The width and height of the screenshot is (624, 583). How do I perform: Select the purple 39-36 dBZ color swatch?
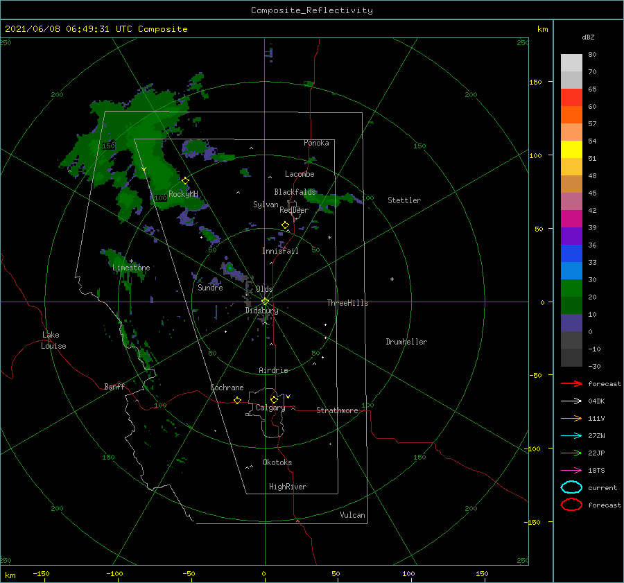point(571,236)
